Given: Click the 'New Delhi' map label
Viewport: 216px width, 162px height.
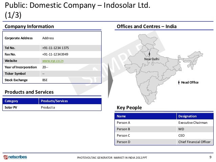Looking at the screenshot, I should [152, 59].
